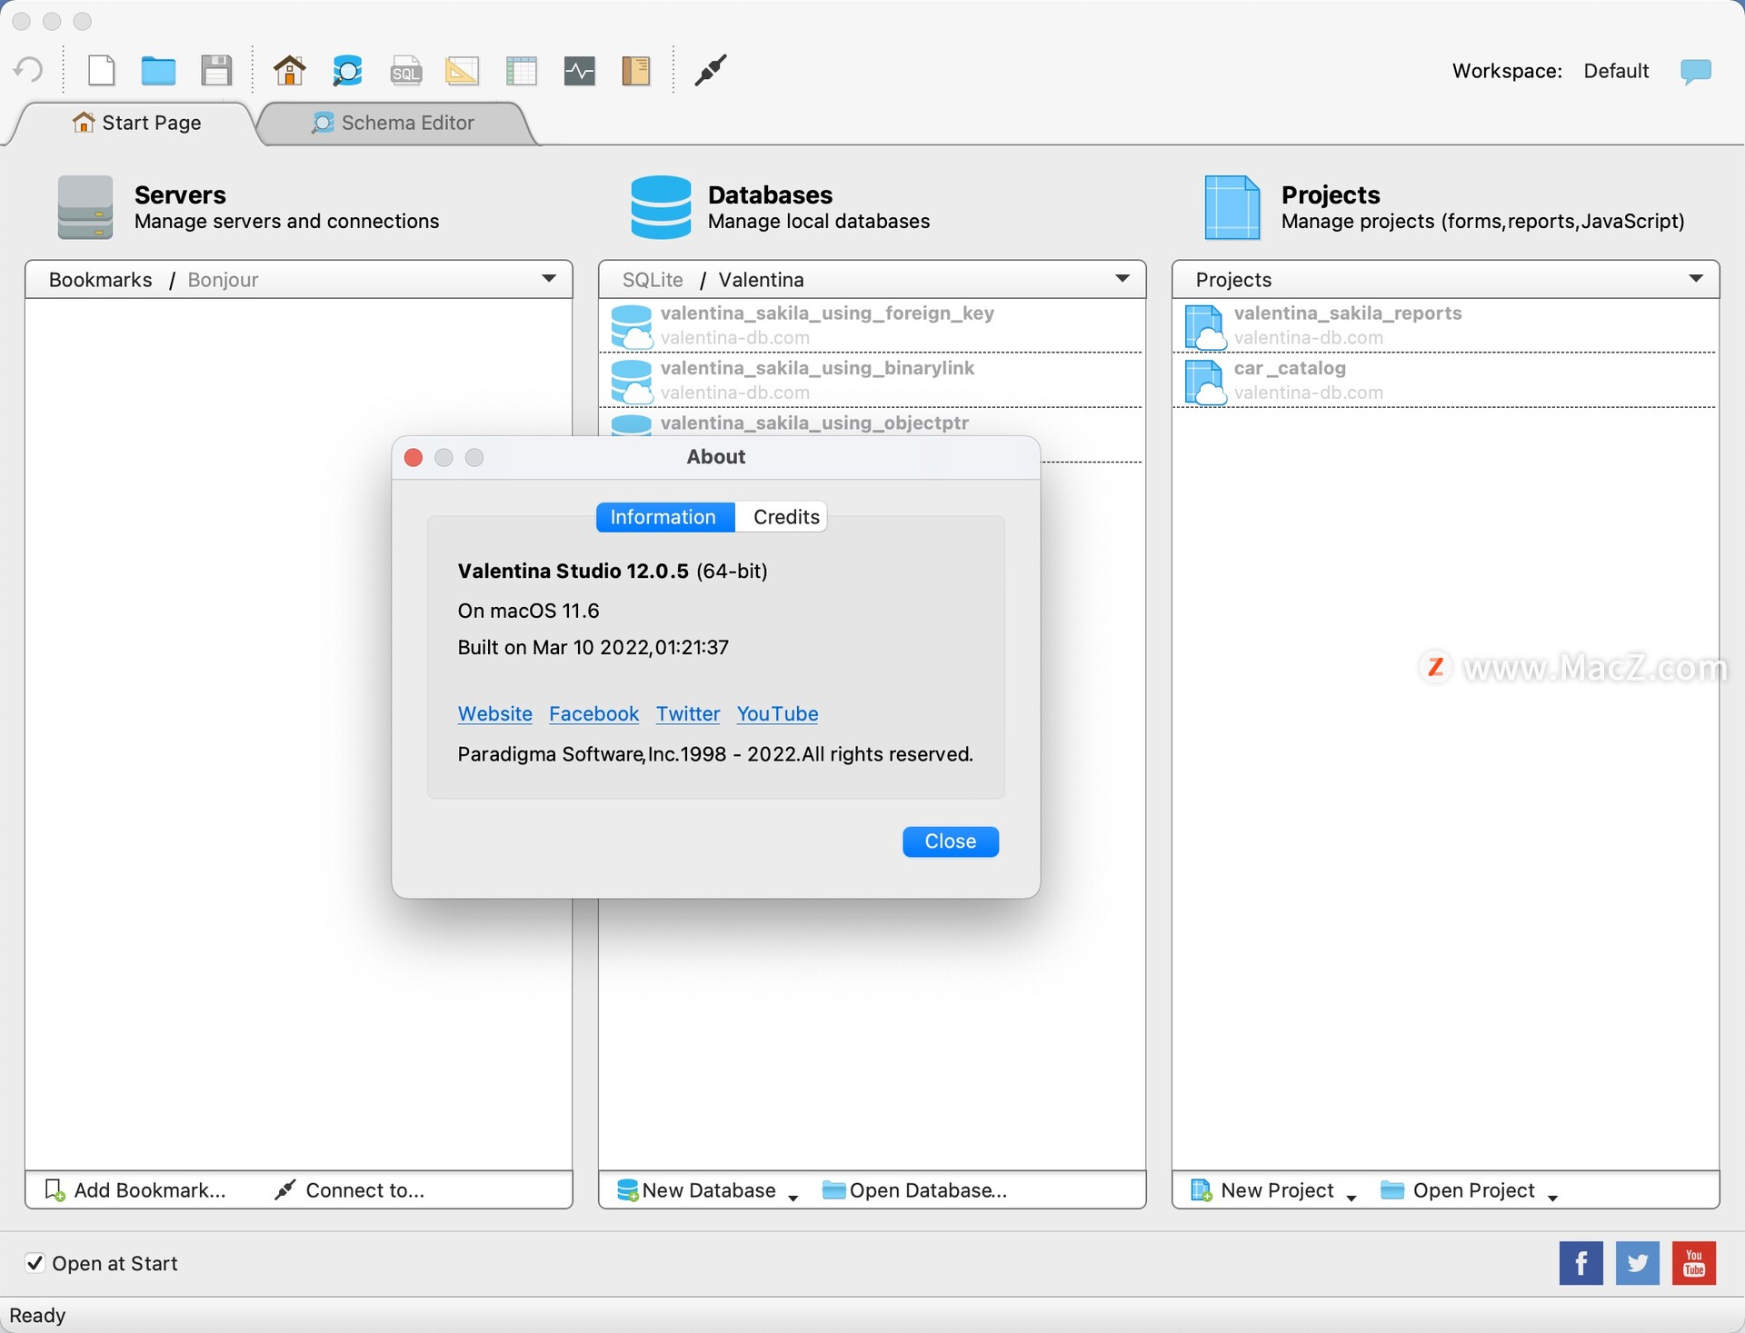Click the Save floppy disk icon
This screenshot has width=1745, height=1333.
(x=216, y=71)
